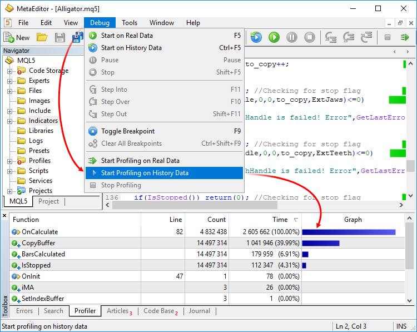Viewport: 417px width, 332px height.
Task: Choose Start Profiling on History Data
Action: click(x=145, y=173)
